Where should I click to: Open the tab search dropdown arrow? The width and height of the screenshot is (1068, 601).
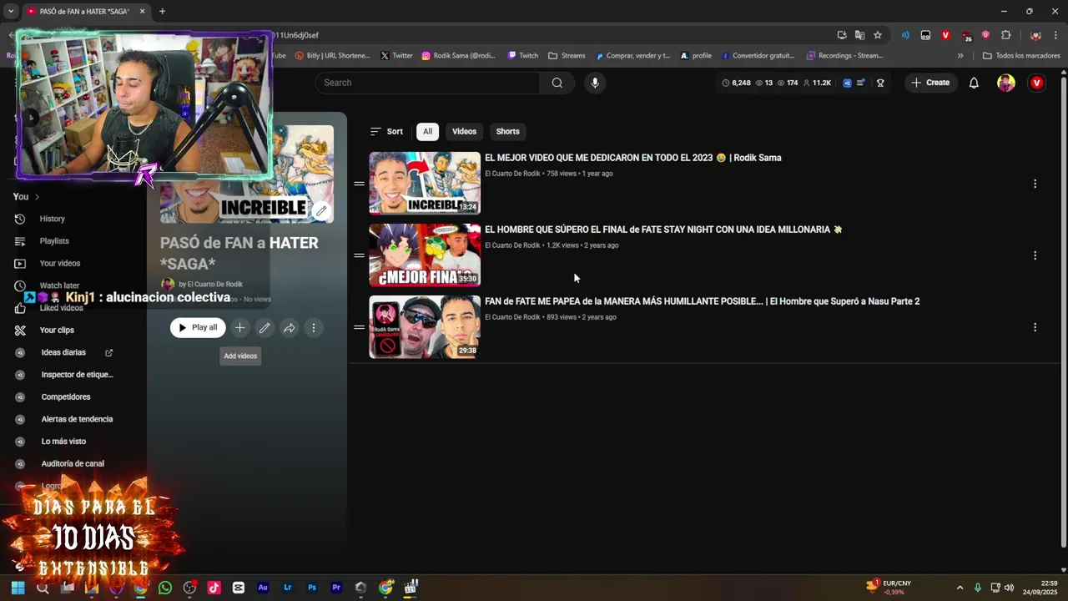point(11,11)
